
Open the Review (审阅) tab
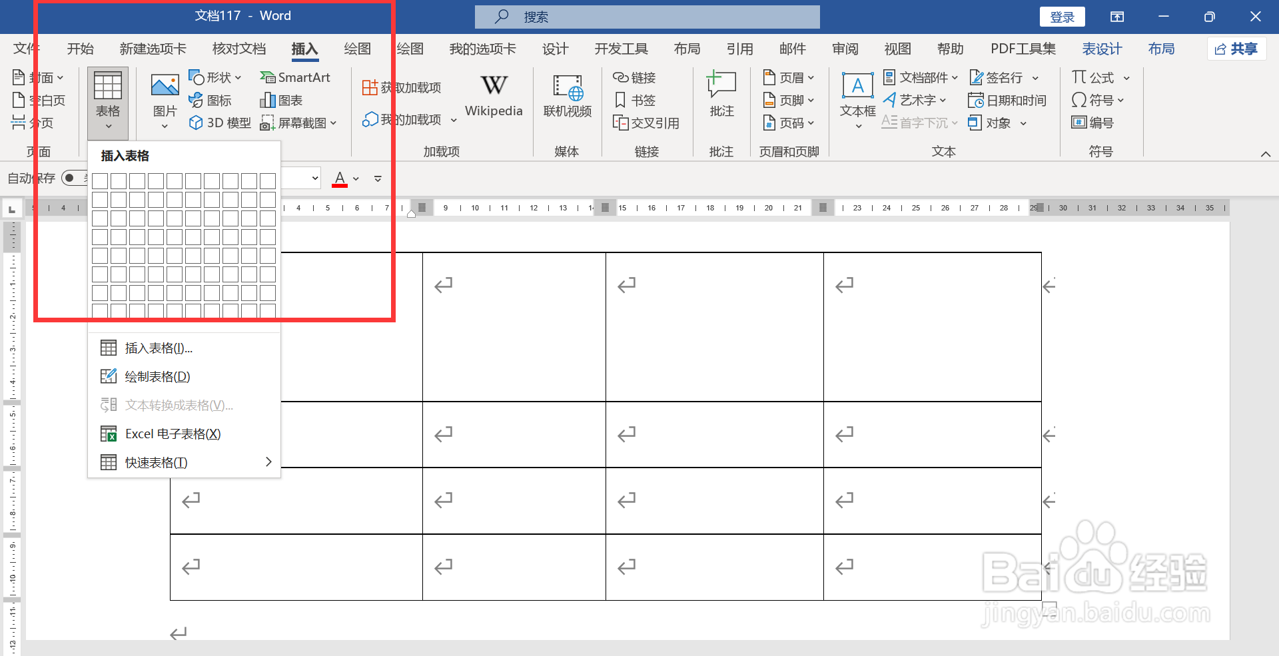click(845, 49)
